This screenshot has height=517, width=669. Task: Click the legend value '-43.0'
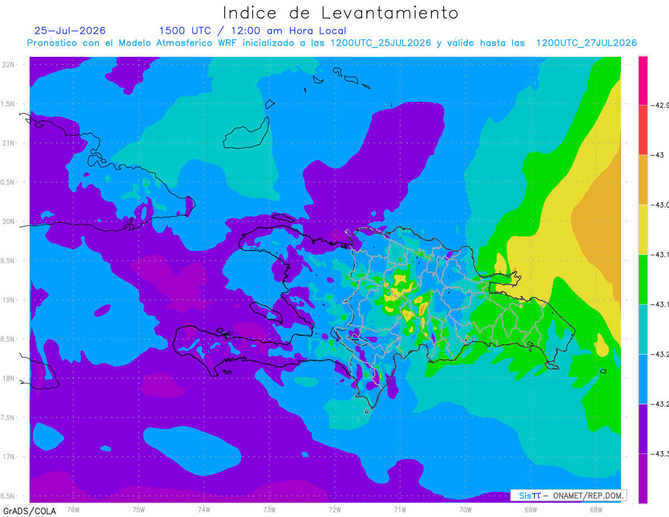tap(660, 205)
